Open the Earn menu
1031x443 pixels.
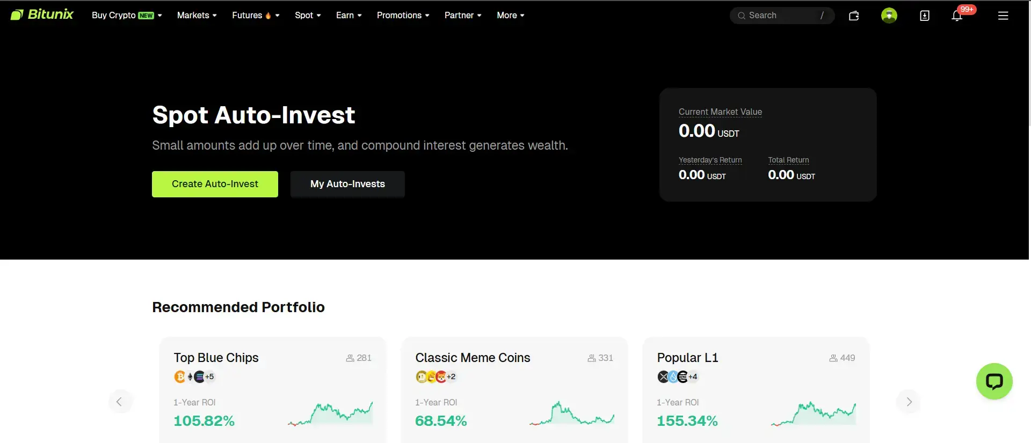(x=348, y=16)
